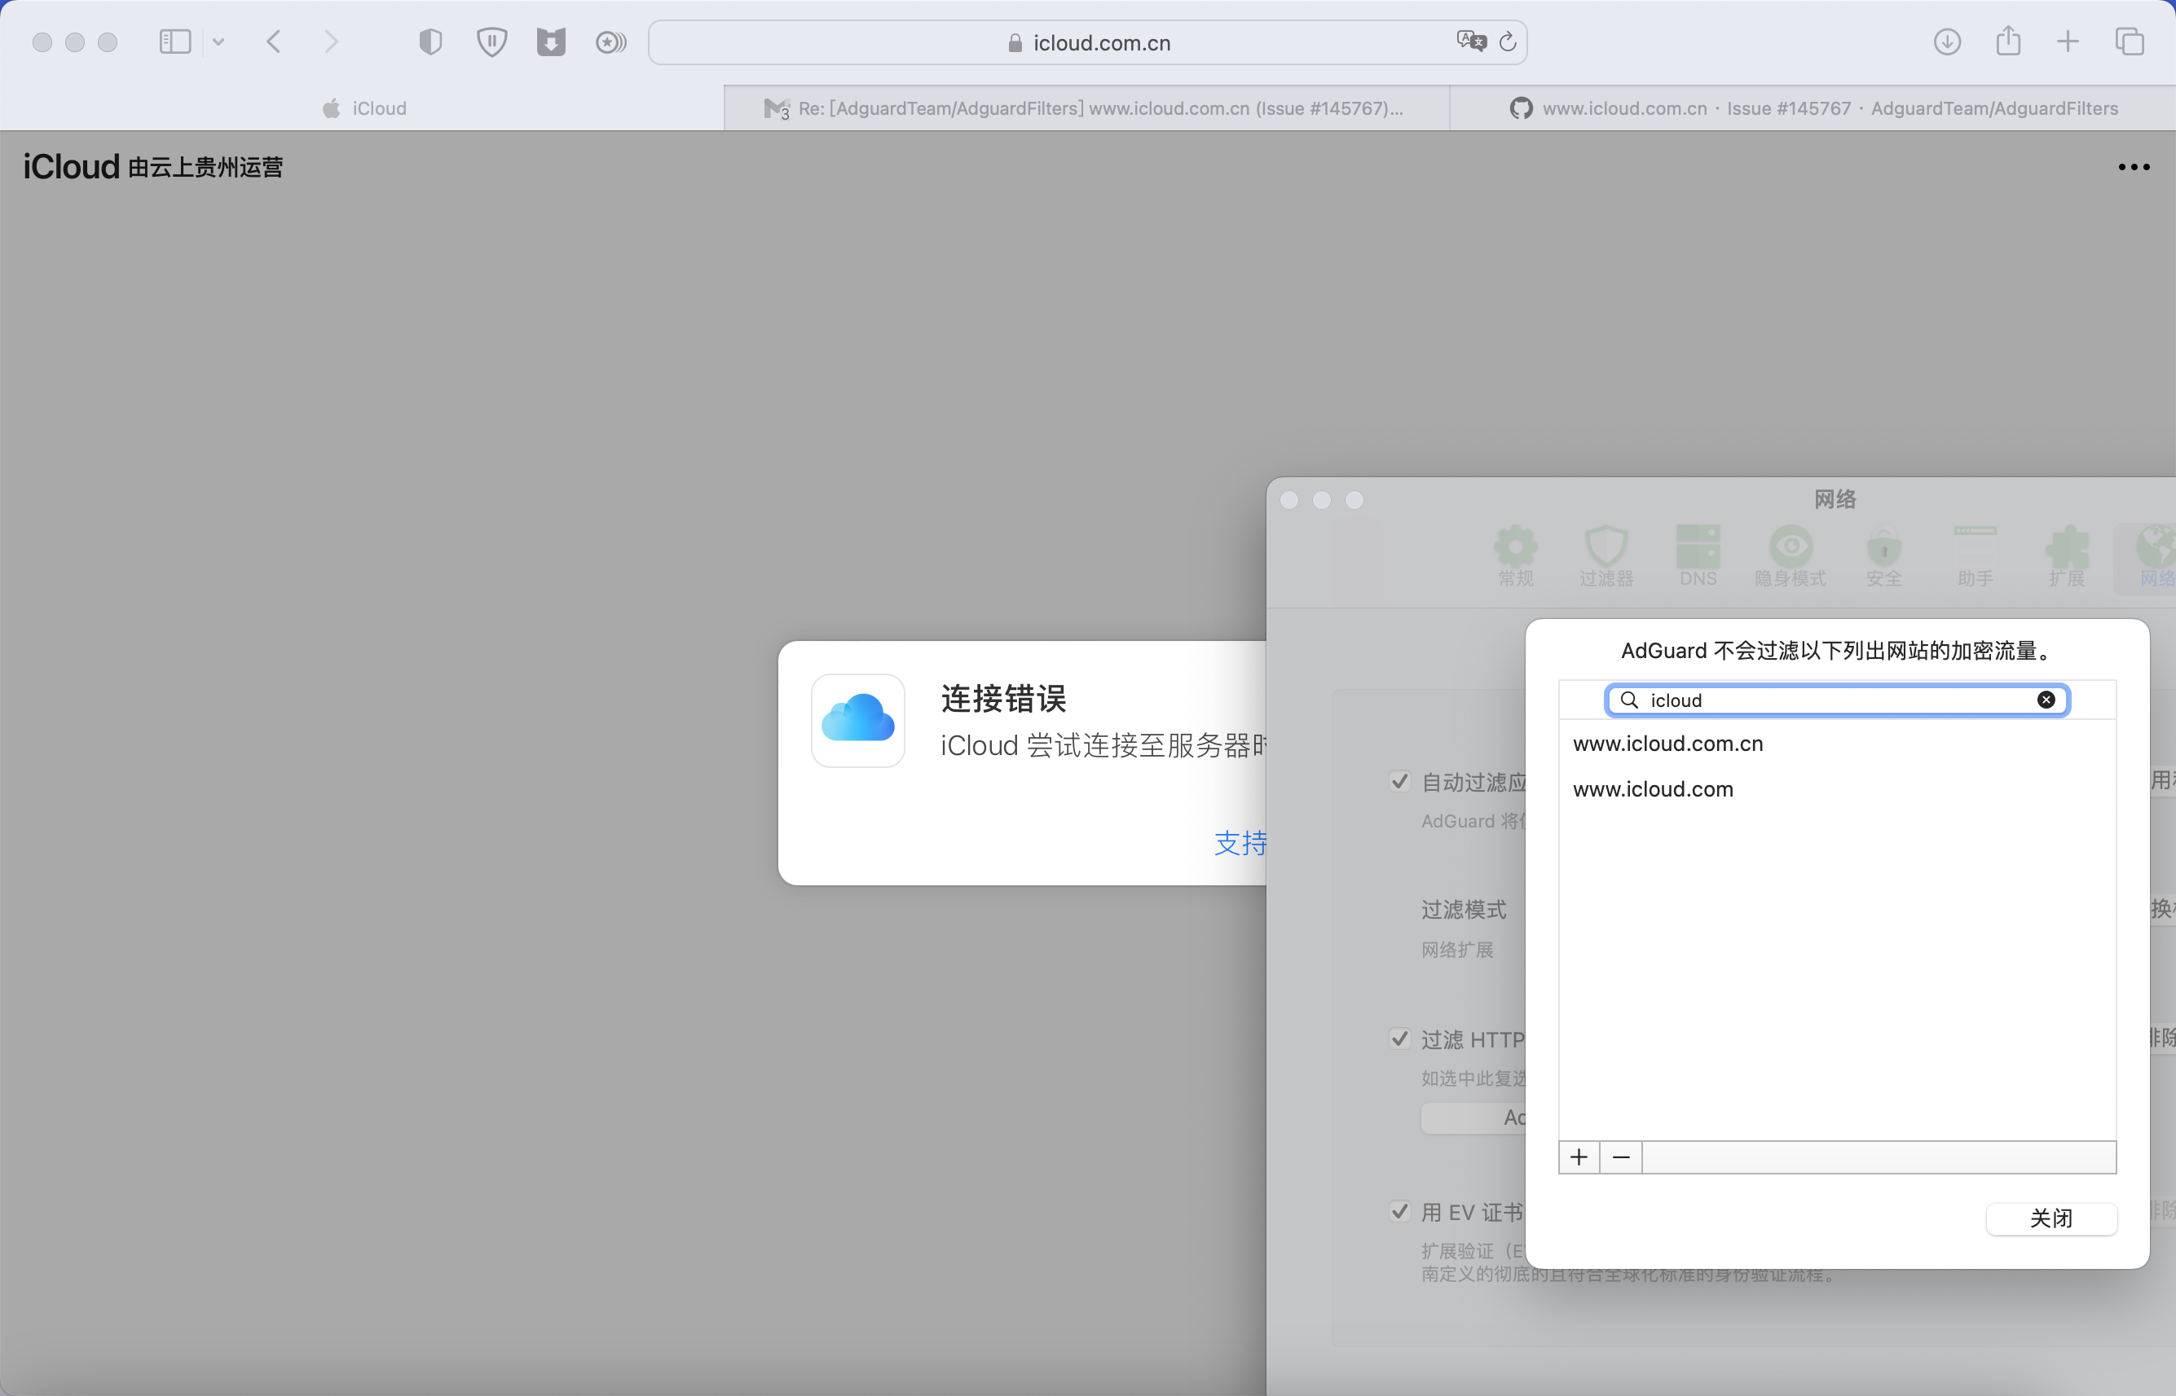
Task: Select the 助手 assistant icon
Action: pyautogui.click(x=1976, y=555)
